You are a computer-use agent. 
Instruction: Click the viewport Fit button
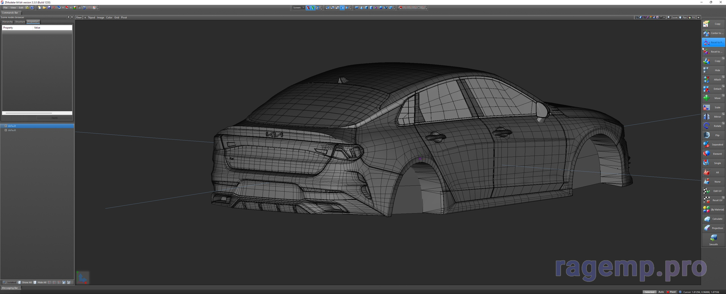pyautogui.click(x=692, y=18)
